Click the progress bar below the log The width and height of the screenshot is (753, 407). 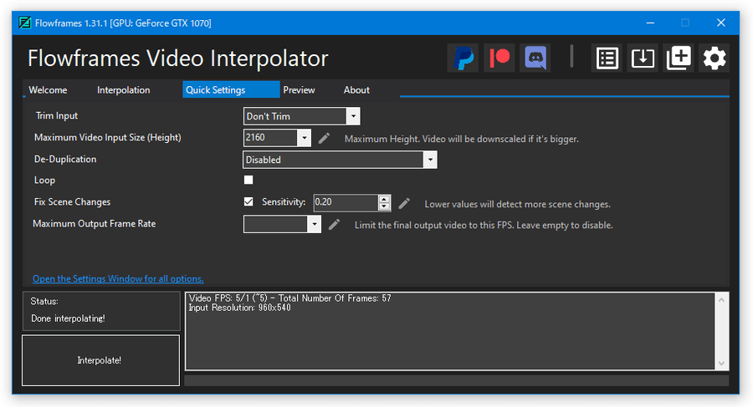click(456, 380)
